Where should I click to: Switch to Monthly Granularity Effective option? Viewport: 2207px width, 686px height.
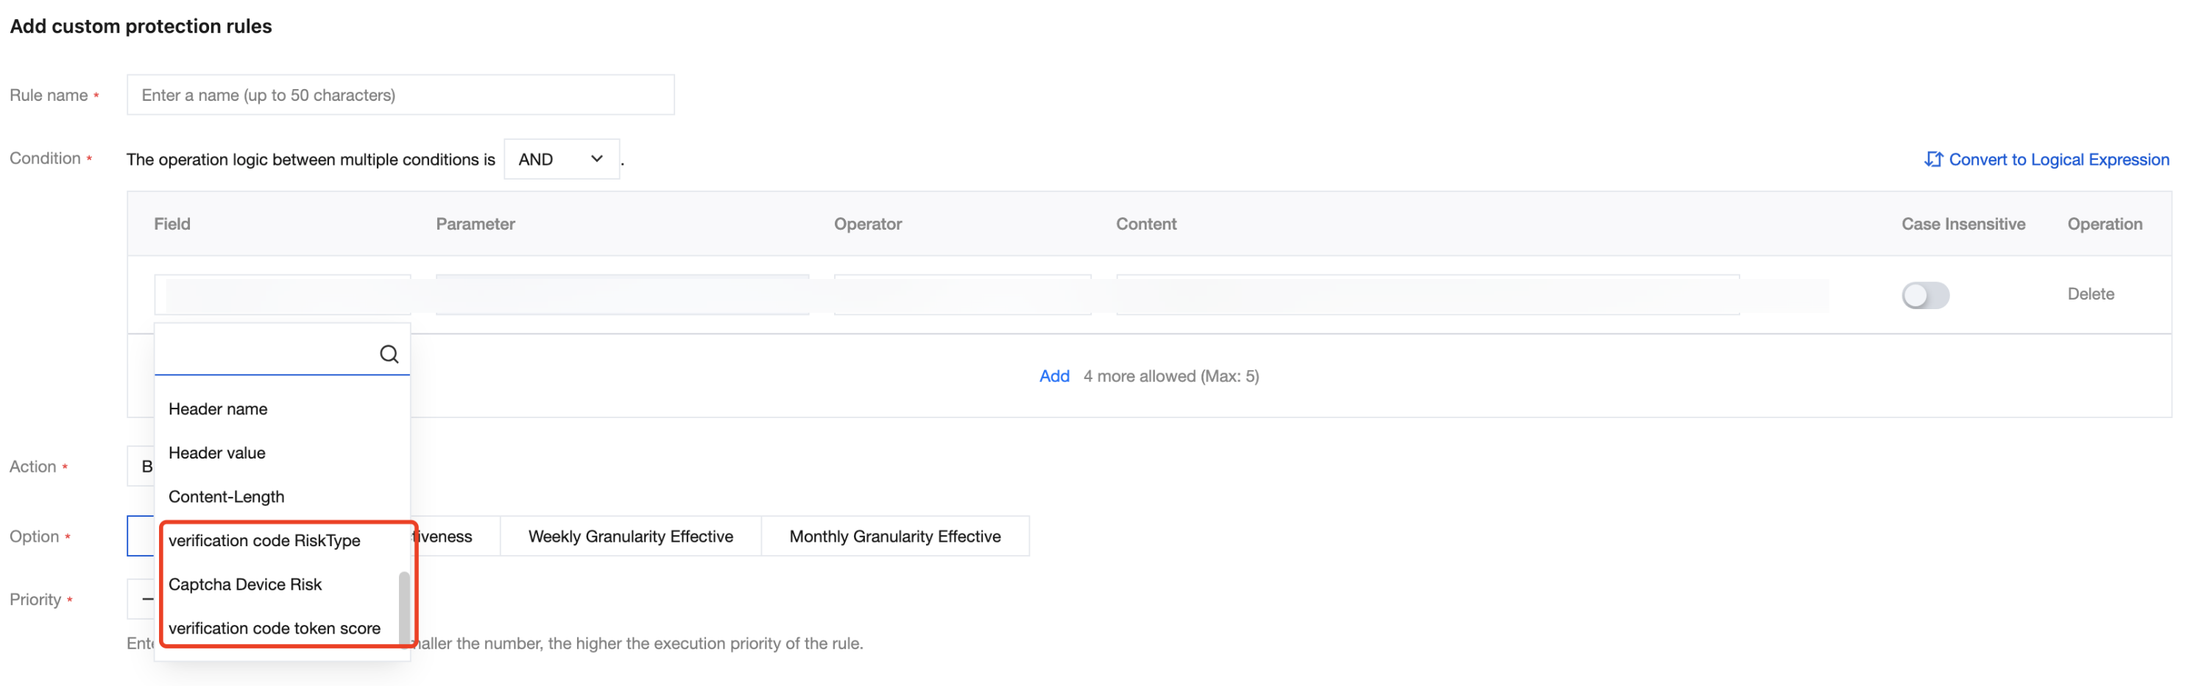tap(894, 536)
